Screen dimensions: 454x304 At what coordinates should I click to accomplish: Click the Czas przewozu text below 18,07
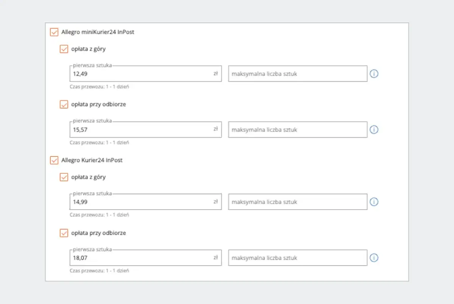point(99,271)
